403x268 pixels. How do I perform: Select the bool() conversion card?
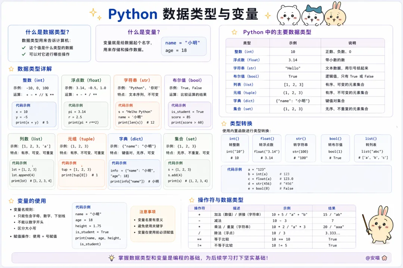pos(335,148)
